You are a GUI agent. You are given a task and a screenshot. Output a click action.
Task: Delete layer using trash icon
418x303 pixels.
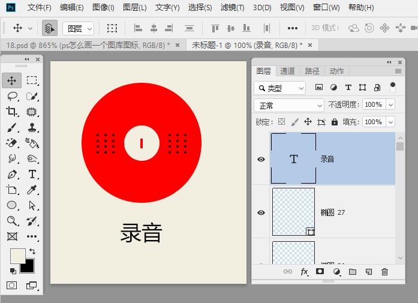384,272
